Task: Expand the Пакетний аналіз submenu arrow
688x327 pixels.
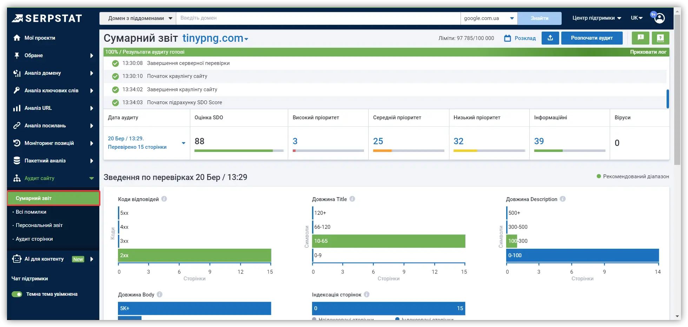Action: coord(92,161)
